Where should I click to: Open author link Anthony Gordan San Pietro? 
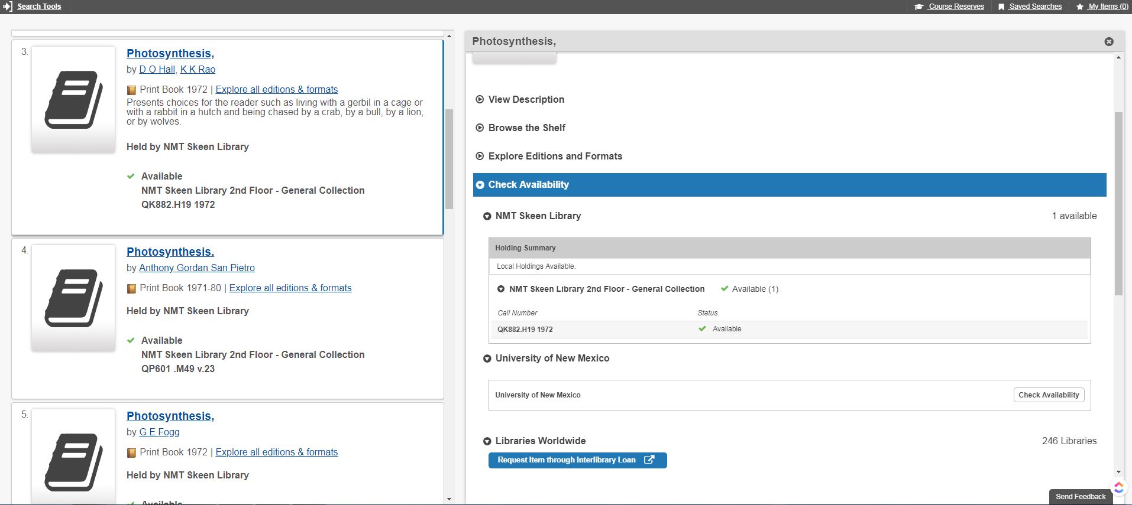coord(196,268)
